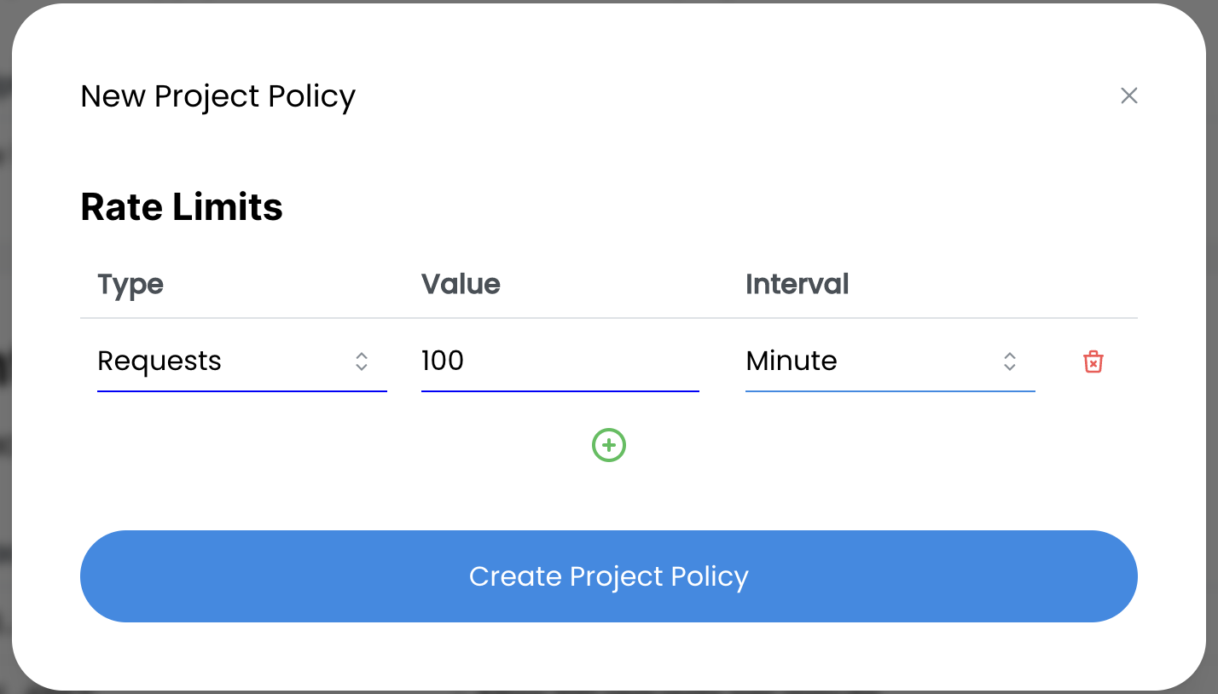Delete the Requests rate limit row
This screenshot has height=694, width=1218.
point(1093,361)
